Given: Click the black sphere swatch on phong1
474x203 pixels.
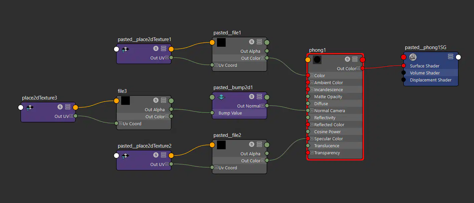Looking at the screenshot, I should tap(317, 60).
